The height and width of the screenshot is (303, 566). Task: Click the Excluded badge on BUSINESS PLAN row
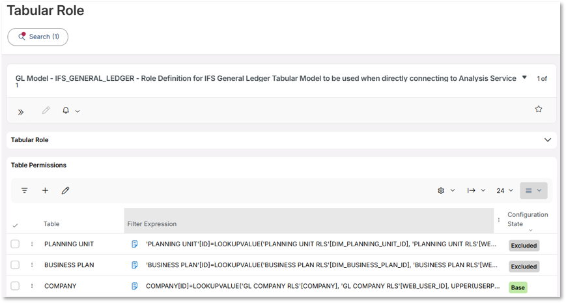524,267
